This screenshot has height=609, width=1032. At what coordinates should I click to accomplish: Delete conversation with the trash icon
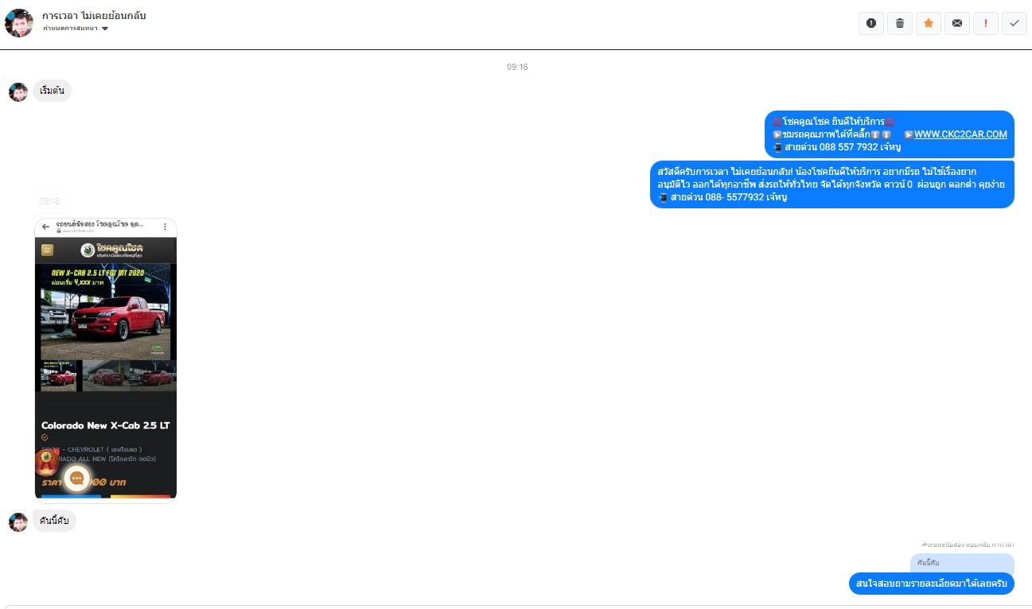click(900, 23)
